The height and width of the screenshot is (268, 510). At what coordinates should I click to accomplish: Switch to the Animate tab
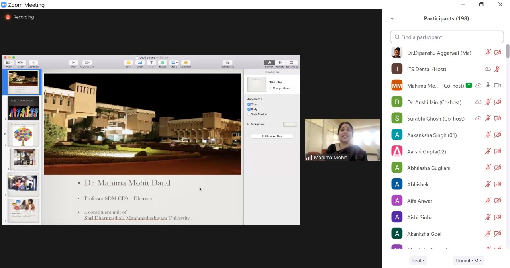click(280, 63)
